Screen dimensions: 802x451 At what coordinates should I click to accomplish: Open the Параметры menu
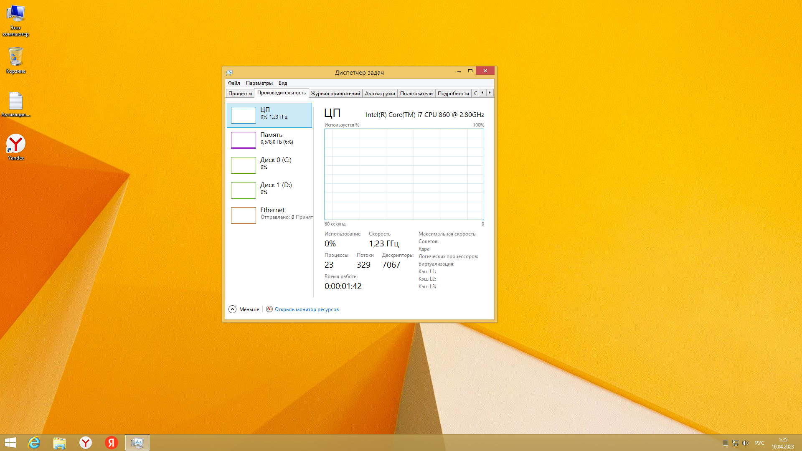tap(259, 83)
